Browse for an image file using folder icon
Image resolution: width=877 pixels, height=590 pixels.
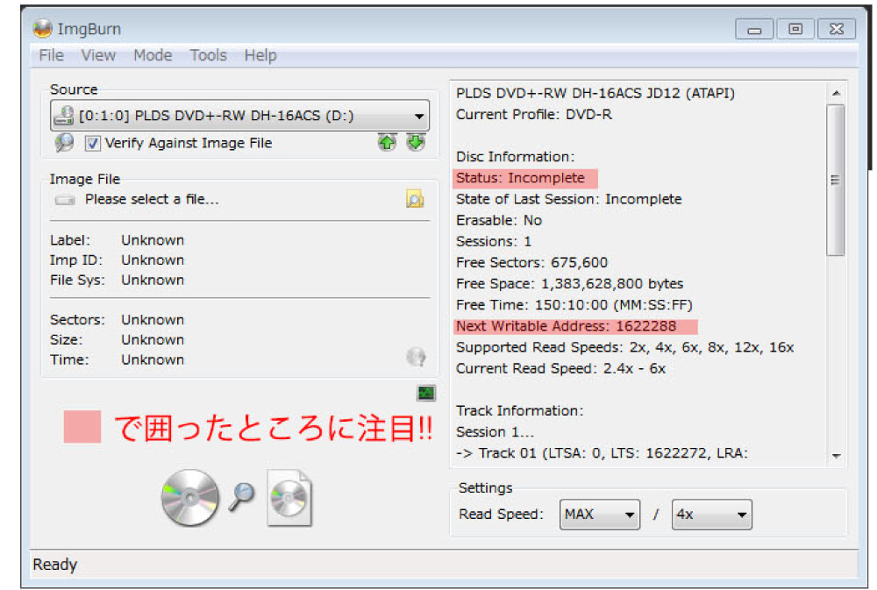coord(415,198)
